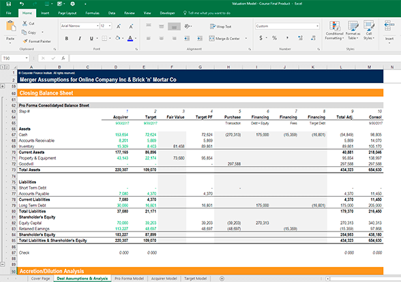Select outline level 1 button
Viewport: 401px width, 282px height.
(2, 67)
